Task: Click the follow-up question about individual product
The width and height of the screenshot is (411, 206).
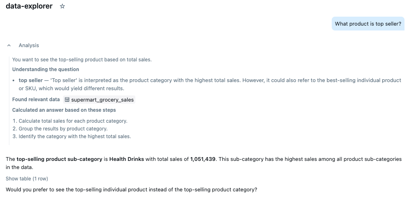Action: click(131, 190)
